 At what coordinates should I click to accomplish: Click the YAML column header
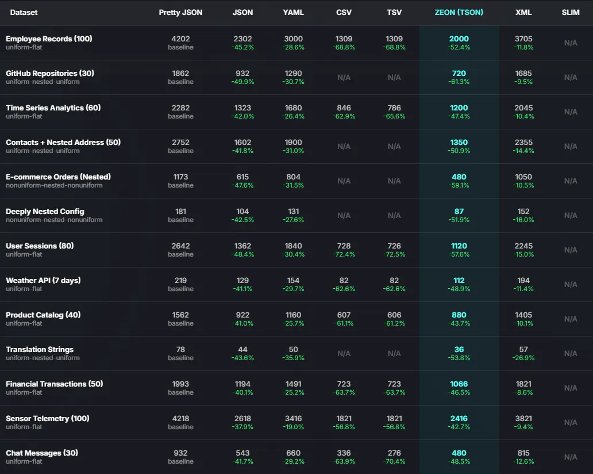coord(293,13)
